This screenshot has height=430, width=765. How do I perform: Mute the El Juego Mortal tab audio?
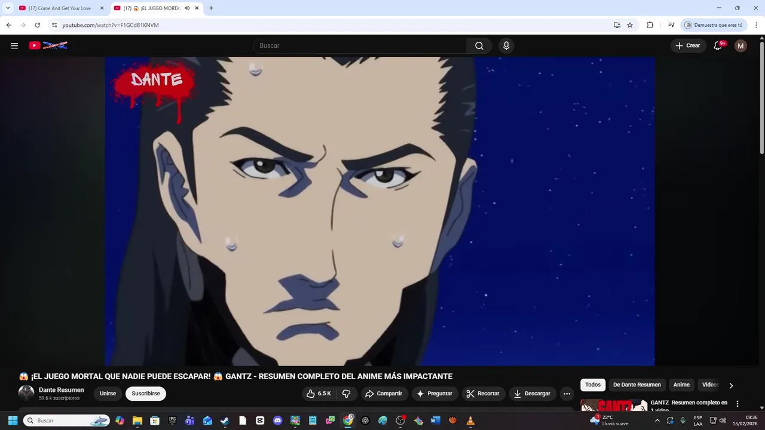click(187, 8)
